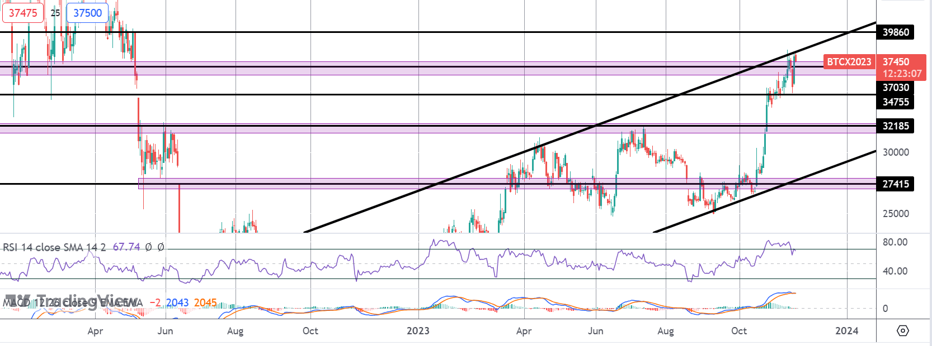932x346 pixels.
Task: Select the 34755 price level label
Action: 896,102
